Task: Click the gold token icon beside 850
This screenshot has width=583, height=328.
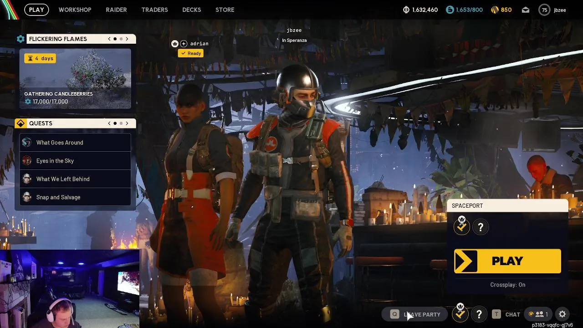Action: click(495, 10)
